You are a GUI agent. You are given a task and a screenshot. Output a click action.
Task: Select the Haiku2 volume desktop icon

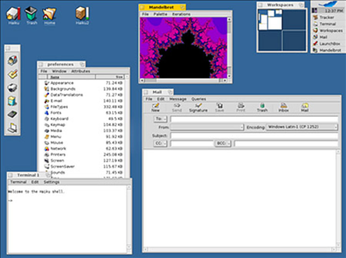click(x=82, y=15)
